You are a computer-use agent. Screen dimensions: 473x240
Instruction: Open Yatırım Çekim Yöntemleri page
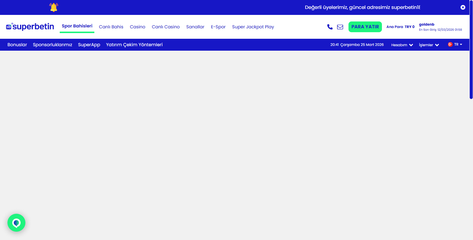(x=134, y=45)
